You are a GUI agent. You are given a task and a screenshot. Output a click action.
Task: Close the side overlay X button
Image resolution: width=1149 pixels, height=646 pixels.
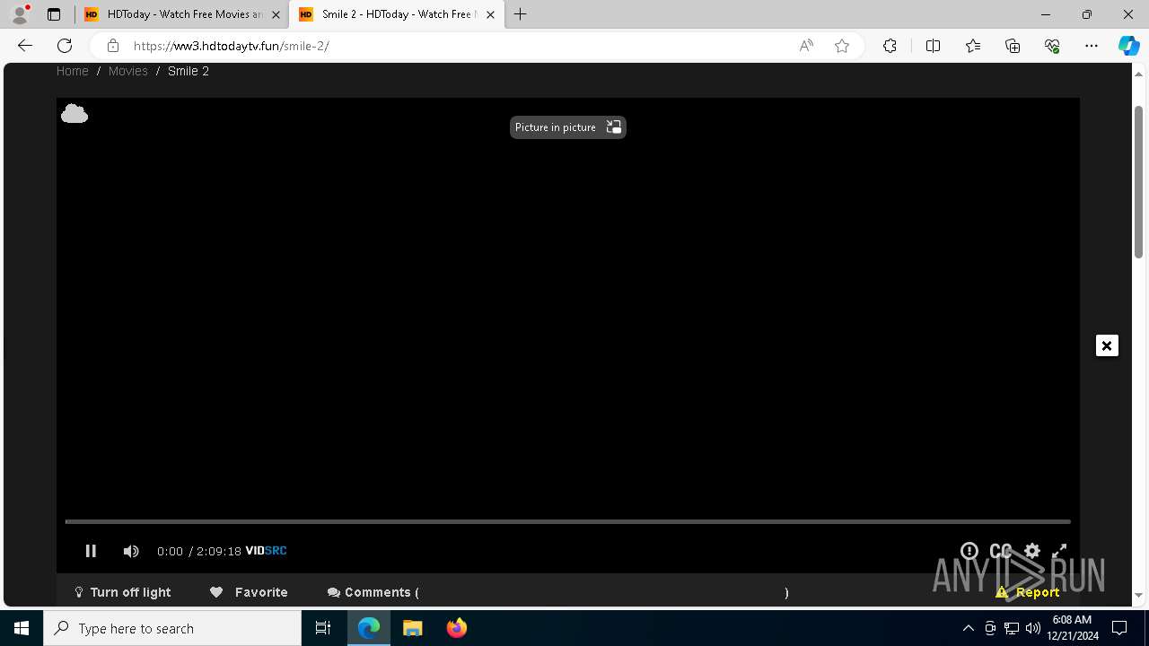[1107, 345]
